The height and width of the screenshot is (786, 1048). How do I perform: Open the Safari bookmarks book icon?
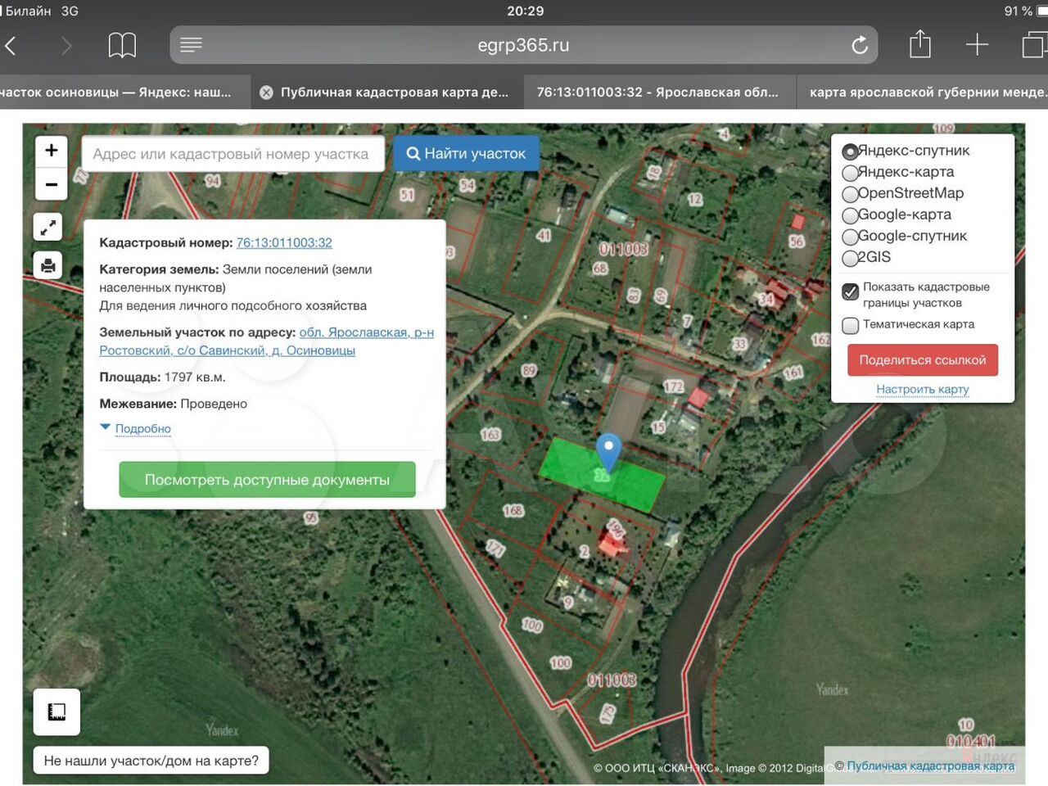point(122,45)
